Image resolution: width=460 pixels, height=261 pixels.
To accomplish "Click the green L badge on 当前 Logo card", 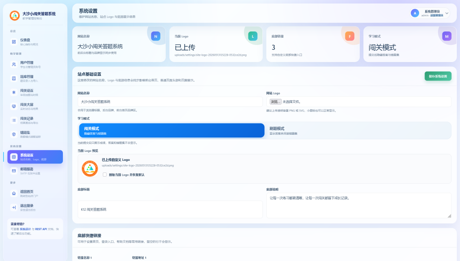I will tap(252, 36).
